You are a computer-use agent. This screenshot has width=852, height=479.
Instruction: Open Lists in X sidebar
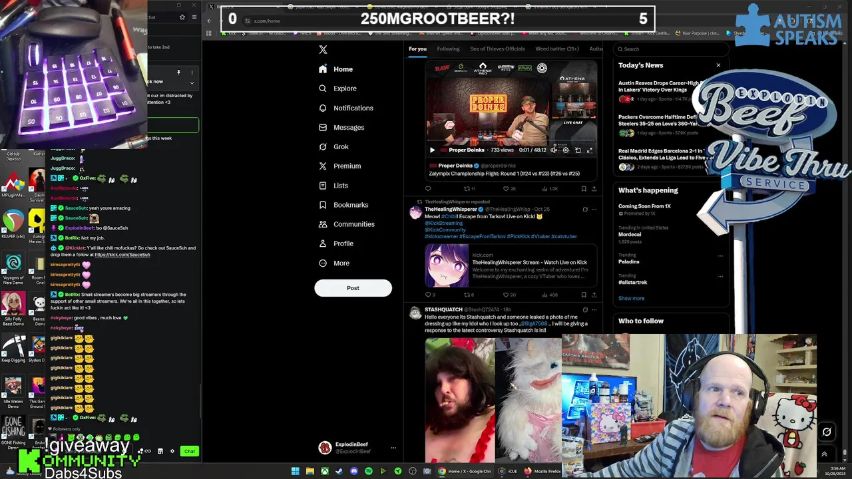pyautogui.click(x=333, y=186)
